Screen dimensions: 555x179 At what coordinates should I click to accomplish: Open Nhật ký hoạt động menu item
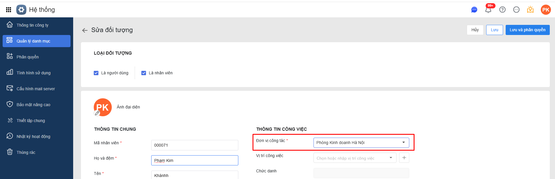pyautogui.click(x=33, y=136)
